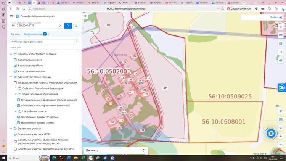This screenshot has width=286, height=161.
Task: Open the Публичная кадастровая карта dropdown
Action: click(44, 42)
